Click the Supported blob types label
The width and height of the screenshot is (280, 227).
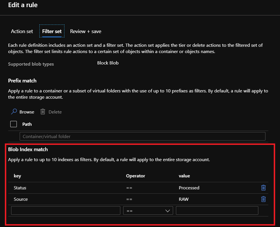click(31, 64)
